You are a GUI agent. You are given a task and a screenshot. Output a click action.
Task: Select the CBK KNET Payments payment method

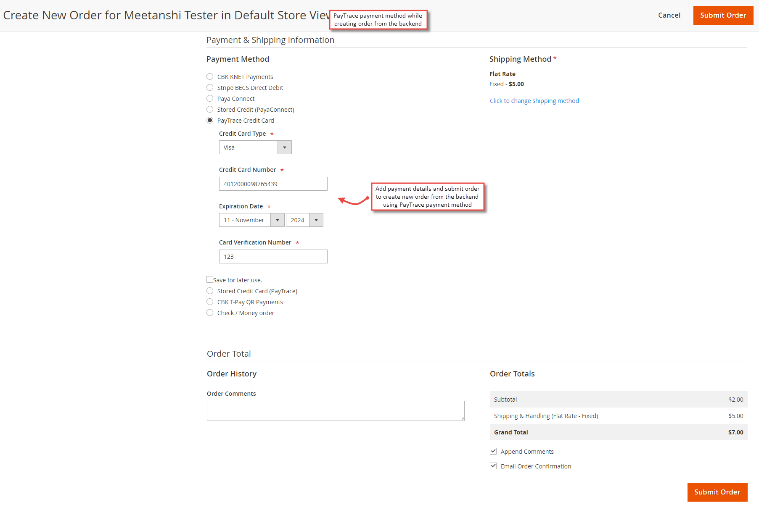[x=210, y=76]
